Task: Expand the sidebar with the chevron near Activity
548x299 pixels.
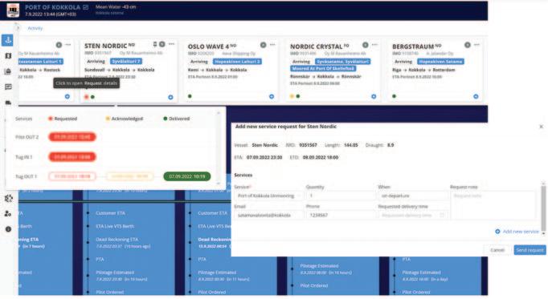Action: click(x=18, y=28)
